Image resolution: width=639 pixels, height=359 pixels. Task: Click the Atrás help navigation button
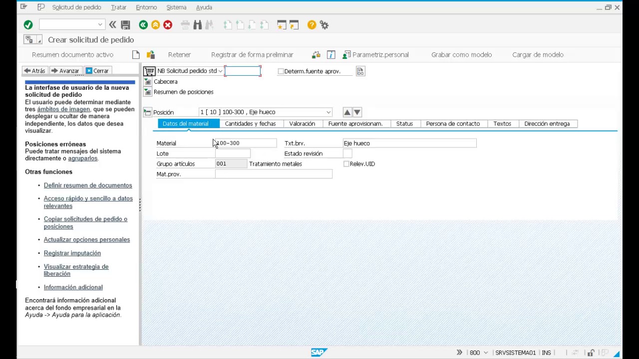[x=35, y=71]
